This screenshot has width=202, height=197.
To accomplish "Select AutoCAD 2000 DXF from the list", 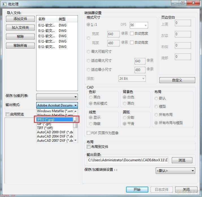I will (x=55, y=132).
